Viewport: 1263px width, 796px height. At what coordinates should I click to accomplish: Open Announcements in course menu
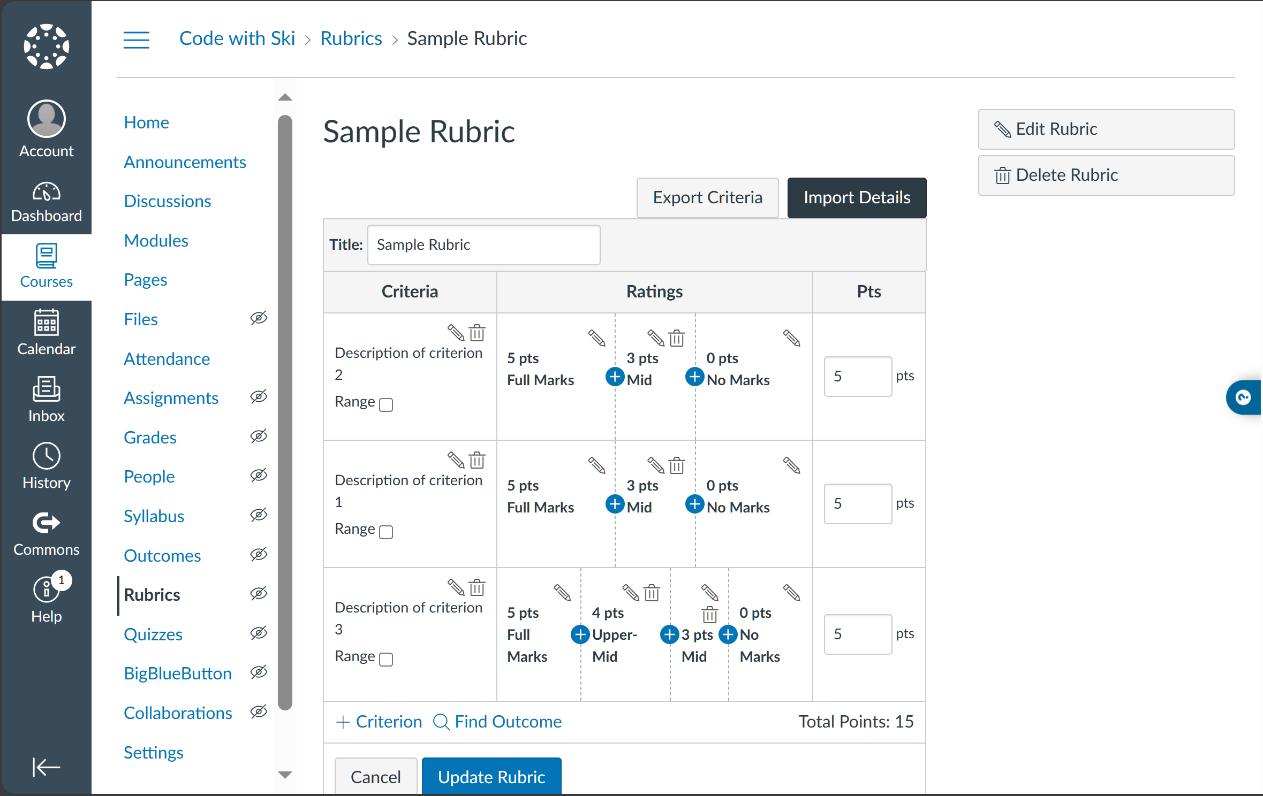(x=185, y=162)
